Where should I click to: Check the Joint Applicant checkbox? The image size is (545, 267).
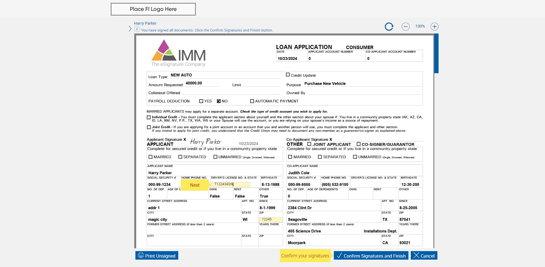[x=309, y=144]
